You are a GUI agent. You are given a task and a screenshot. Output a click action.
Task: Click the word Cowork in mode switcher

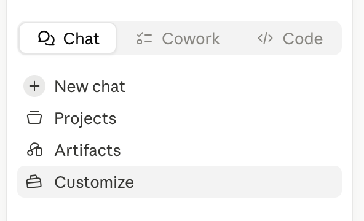[x=191, y=39]
